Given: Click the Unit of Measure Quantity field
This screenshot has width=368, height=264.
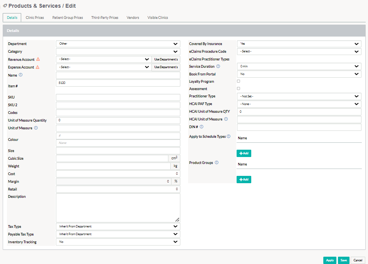Looking at the screenshot, I should 118,120.
